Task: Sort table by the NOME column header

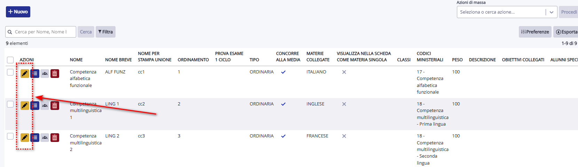Action: click(x=76, y=60)
